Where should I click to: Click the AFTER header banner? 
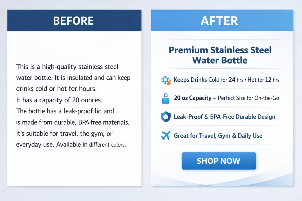tap(222, 21)
